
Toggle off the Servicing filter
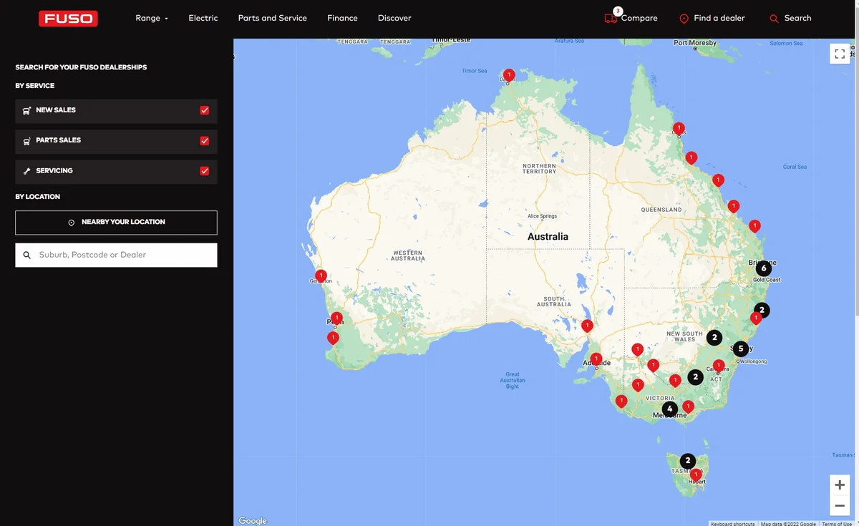coord(204,171)
